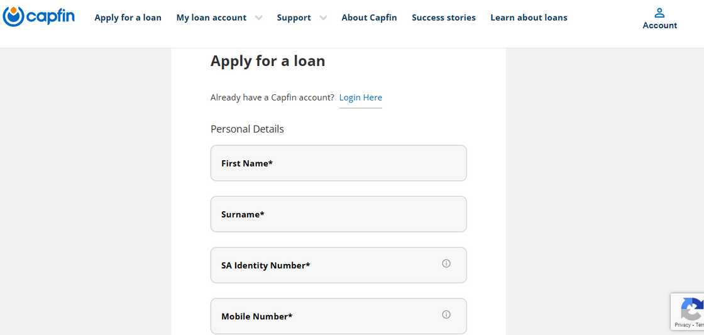Expand the Support dropdown chevron
The height and width of the screenshot is (335, 704).
[x=323, y=18]
